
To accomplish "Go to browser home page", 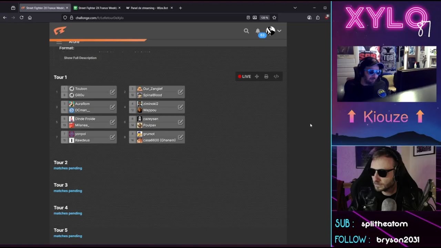I will (30, 18).
